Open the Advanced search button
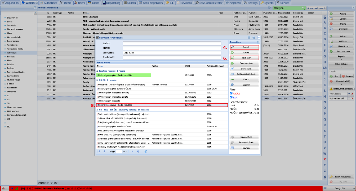356x191 pixels. coord(316,8)
